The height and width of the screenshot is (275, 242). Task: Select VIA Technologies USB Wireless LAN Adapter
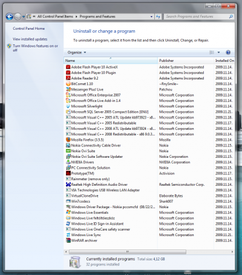(x=149, y=190)
